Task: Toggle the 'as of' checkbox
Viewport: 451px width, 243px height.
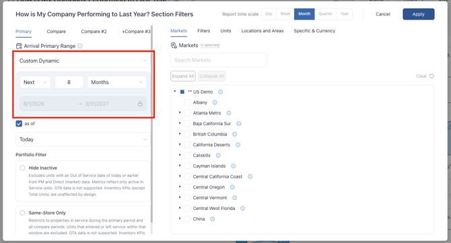Action: pos(19,124)
